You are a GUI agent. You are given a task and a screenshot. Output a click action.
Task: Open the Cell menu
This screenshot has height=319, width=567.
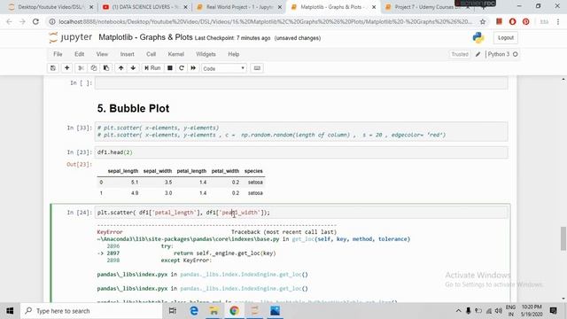(x=151, y=54)
